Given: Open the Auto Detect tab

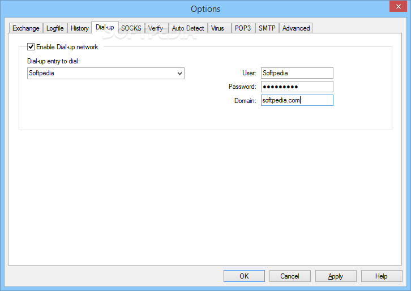Looking at the screenshot, I should 188,28.
